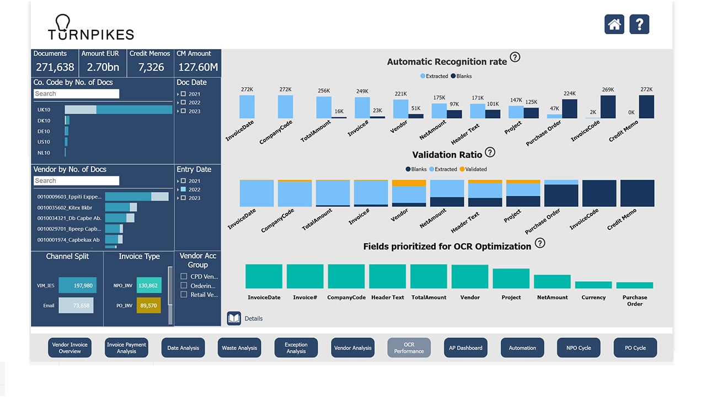
Task: Switch to Waste Analysis page
Action: click(x=239, y=348)
